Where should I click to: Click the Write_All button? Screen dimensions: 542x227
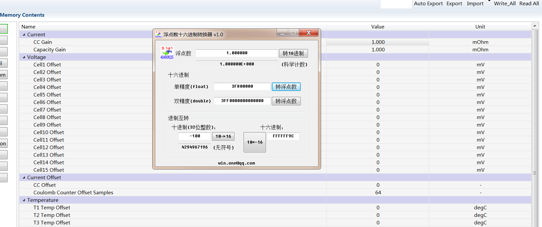(505, 4)
